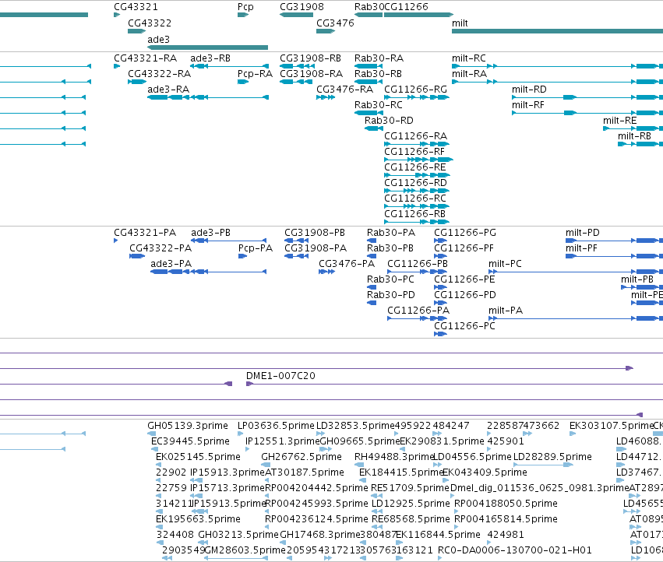This screenshot has width=663, height=562.
Task: Click transcript CG3476-RA
Action: pos(326,97)
